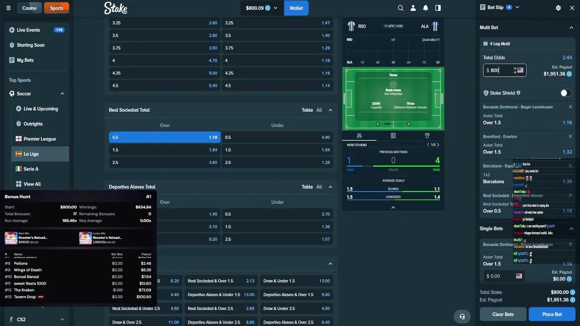The width and height of the screenshot is (580, 326).
Task: Show the standings table icon in match widget
Action: pos(393,135)
